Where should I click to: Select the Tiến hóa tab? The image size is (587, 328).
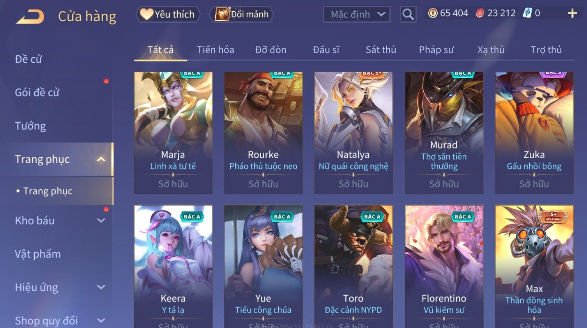pos(216,50)
